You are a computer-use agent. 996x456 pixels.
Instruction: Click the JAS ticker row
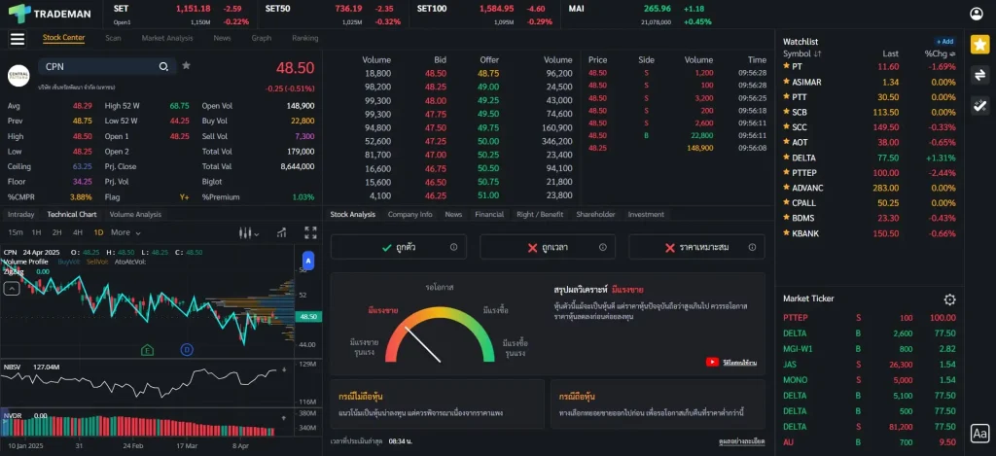pos(869,365)
